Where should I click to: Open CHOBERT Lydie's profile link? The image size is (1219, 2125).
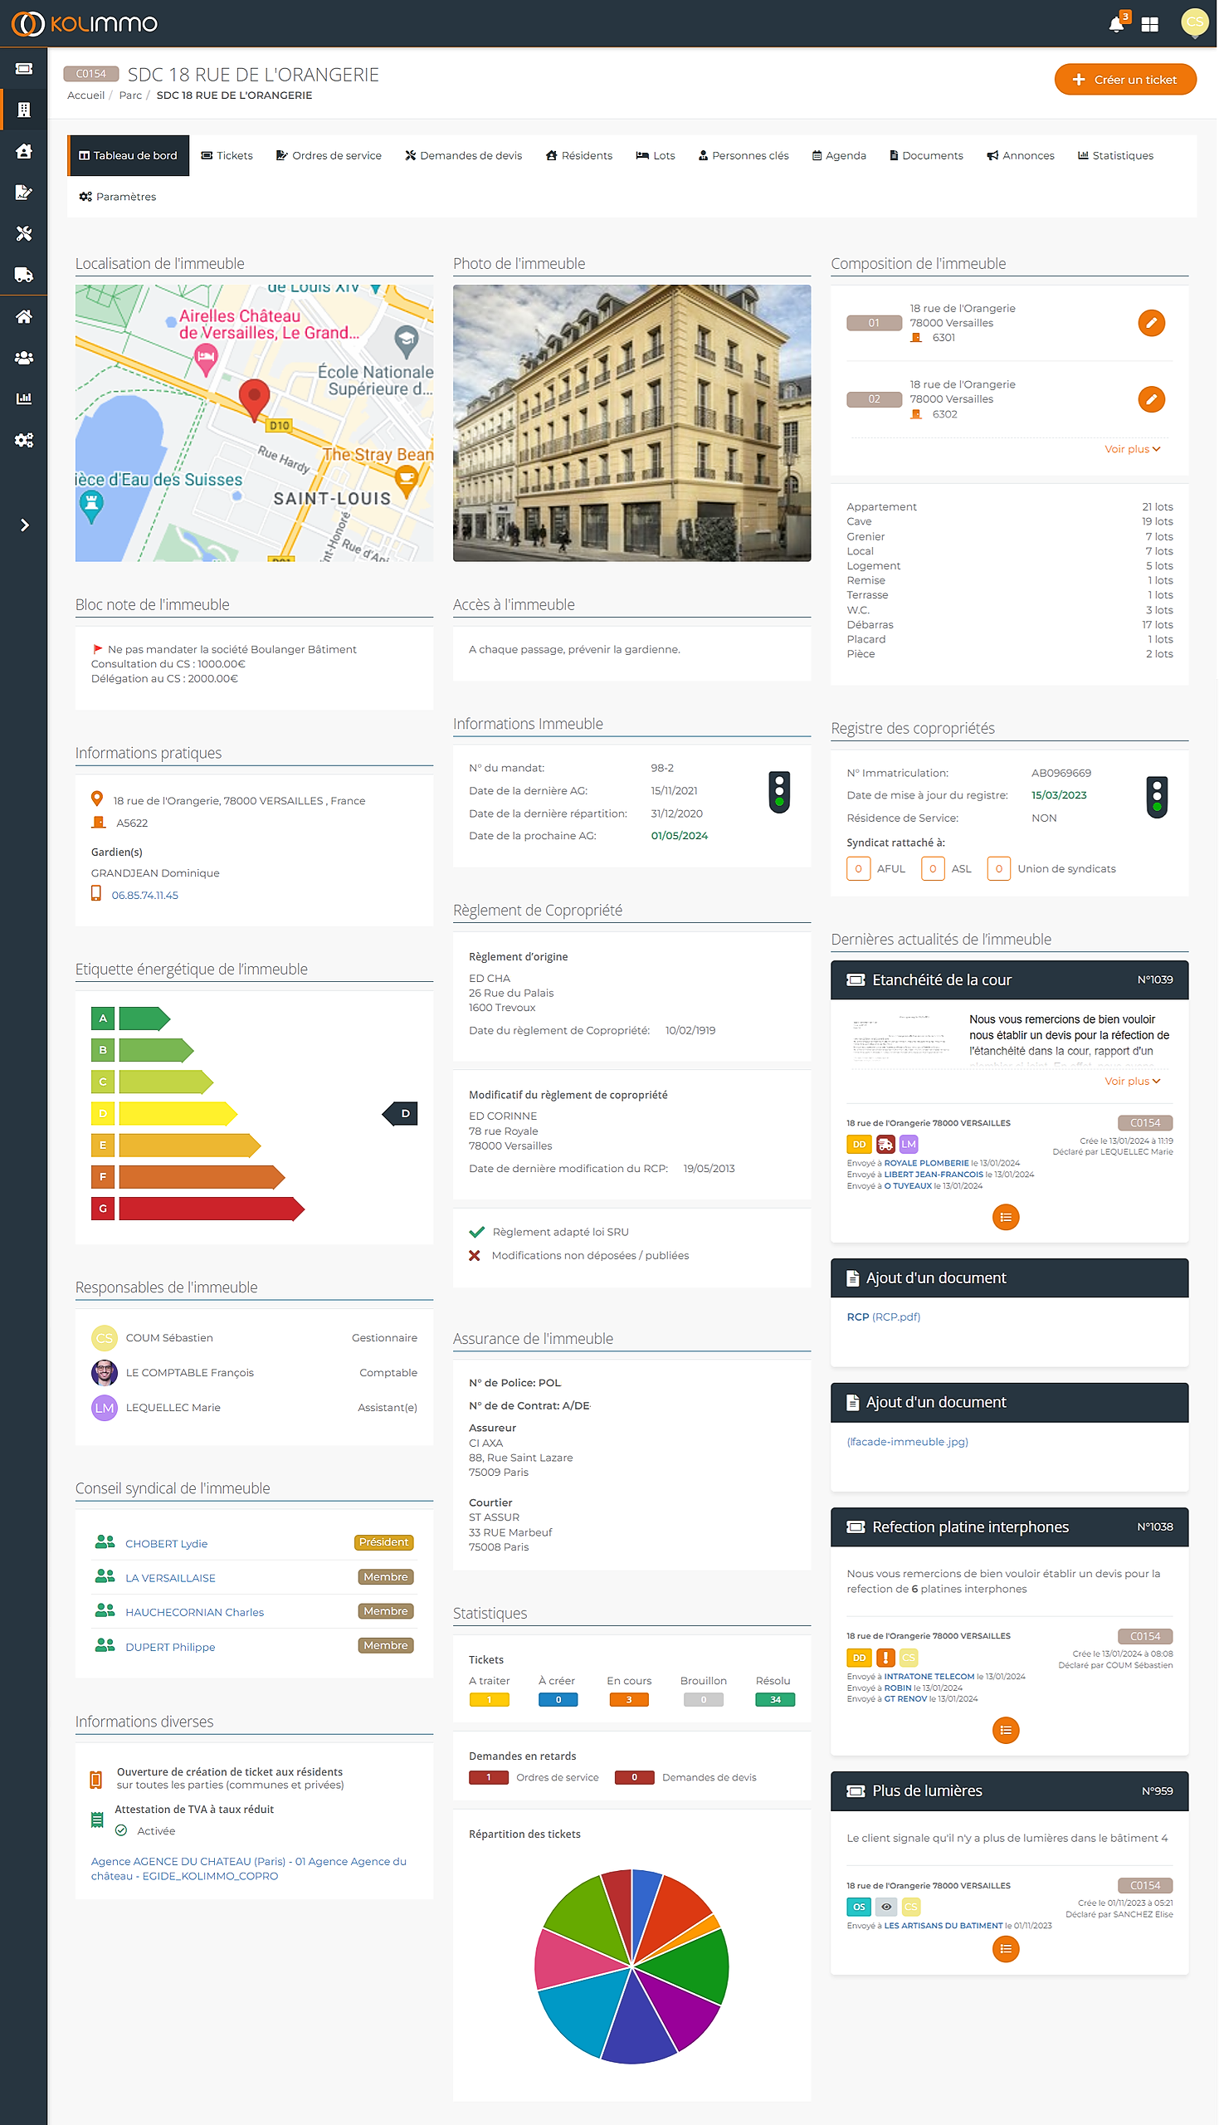(167, 1544)
